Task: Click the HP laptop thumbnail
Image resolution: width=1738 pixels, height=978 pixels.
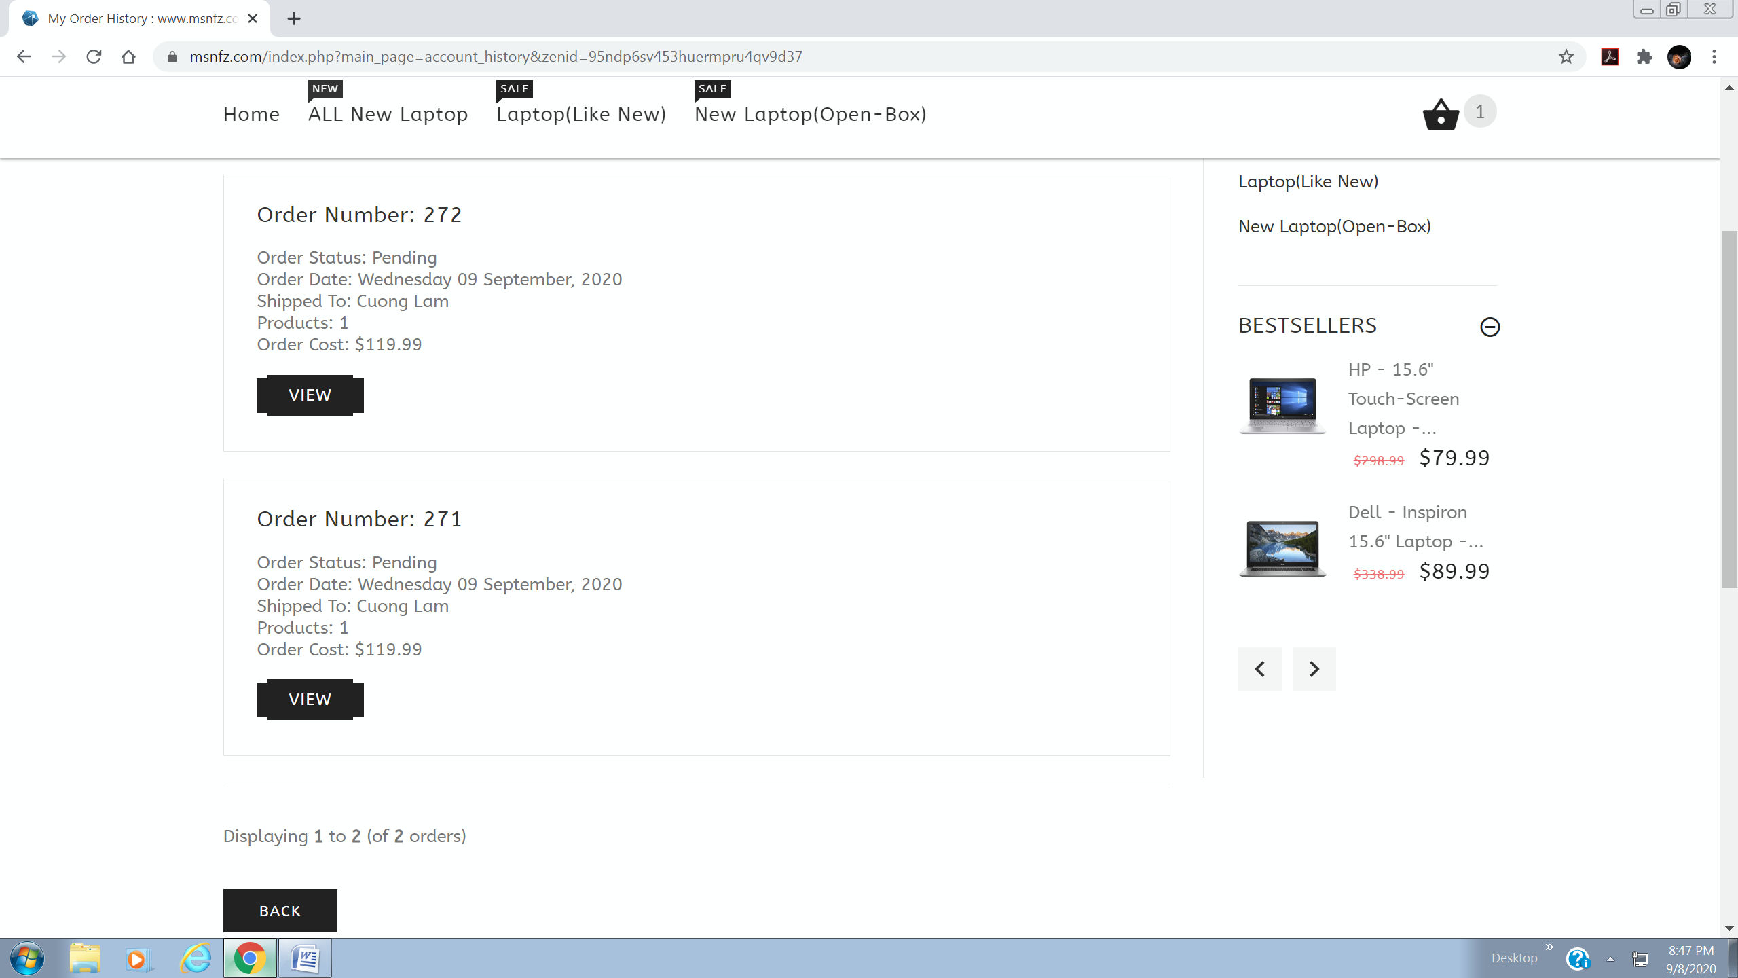Action: [x=1282, y=405]
